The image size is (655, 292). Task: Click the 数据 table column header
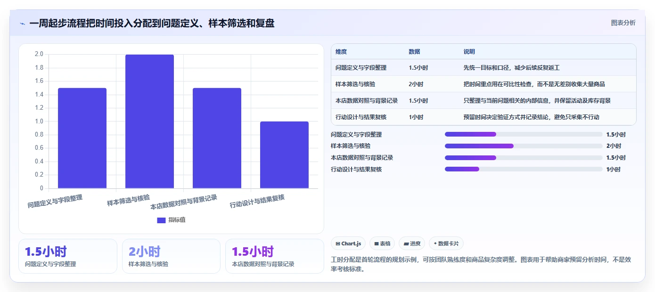tap(415, 52)
